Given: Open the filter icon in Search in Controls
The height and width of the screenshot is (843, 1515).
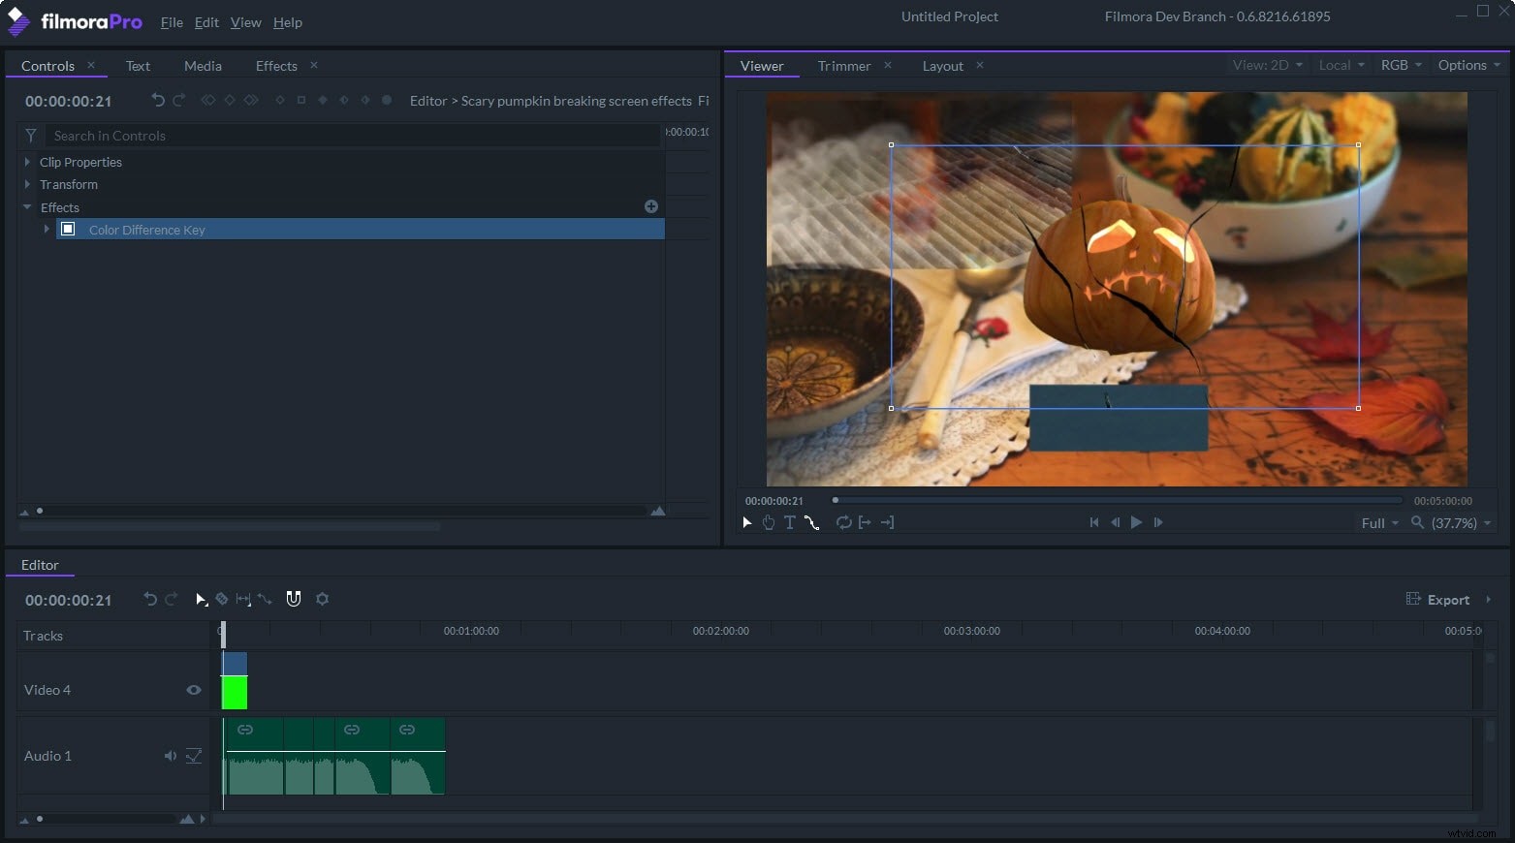Looking at the screenshot, I should 30,136.
